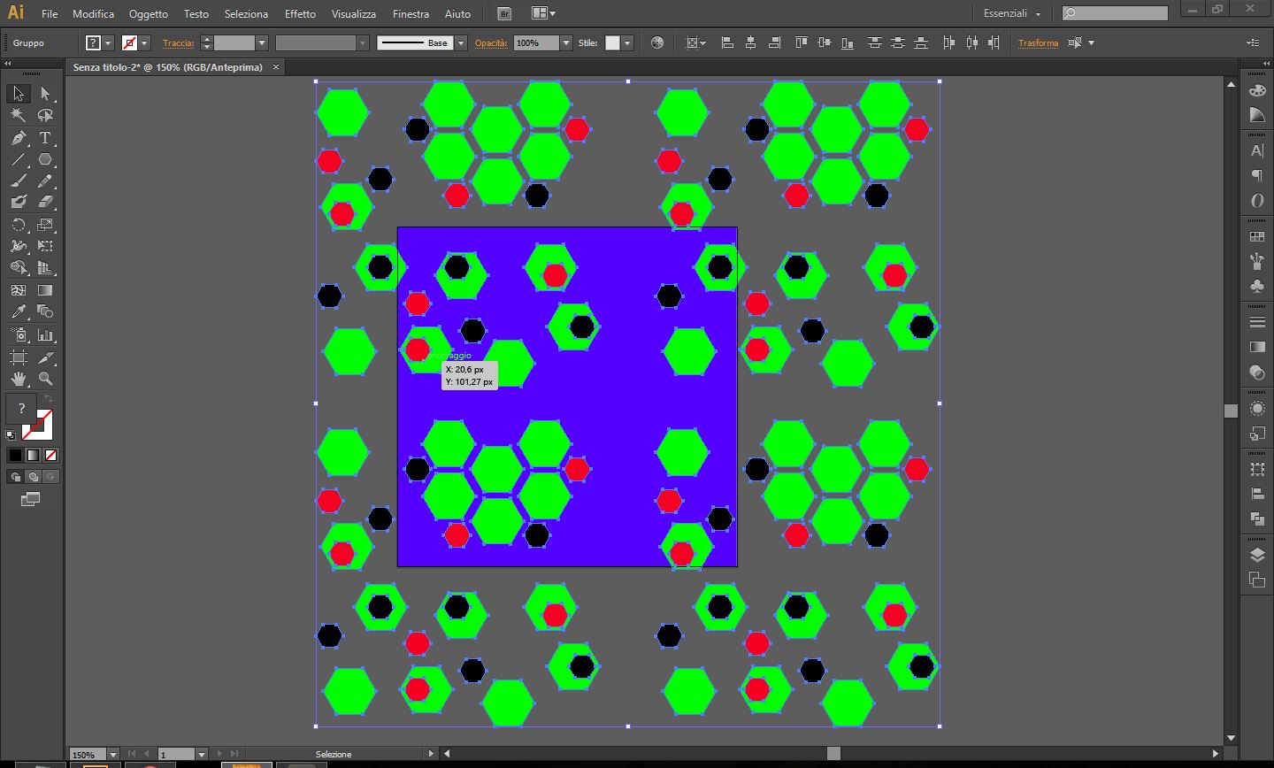Select the Pencil tool
The height and width of the screenshot is (768, 1274).
coord(45,181)
